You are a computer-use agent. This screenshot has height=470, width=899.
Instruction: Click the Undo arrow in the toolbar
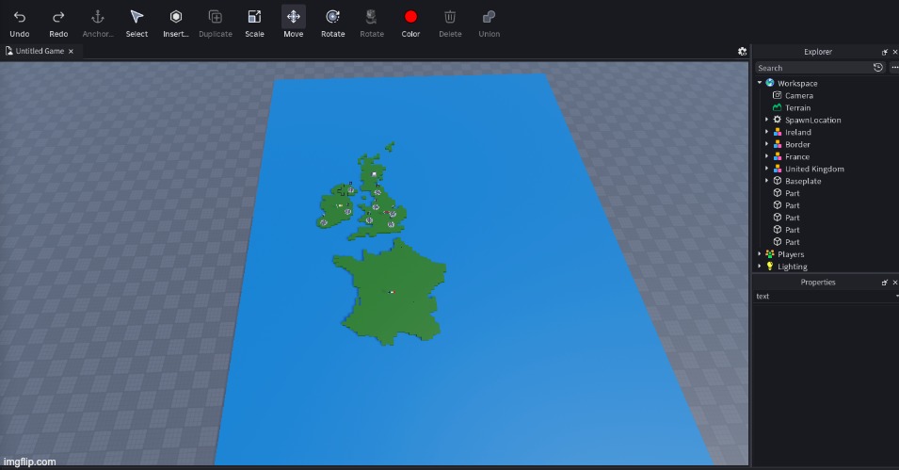(x=20, y=17)
